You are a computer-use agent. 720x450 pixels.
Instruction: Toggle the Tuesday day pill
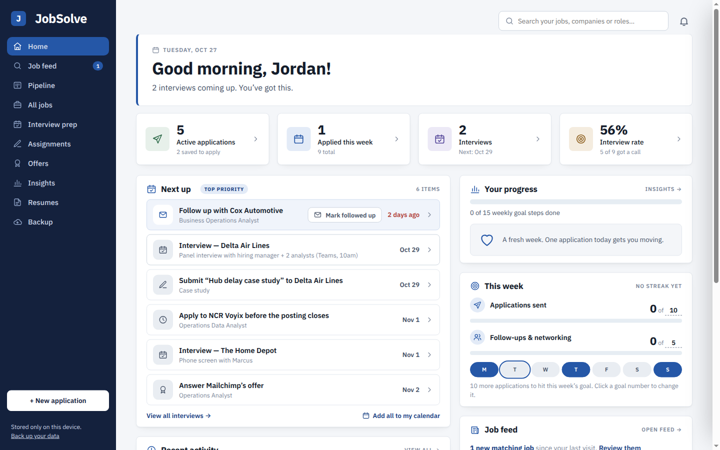pos(514,369)
